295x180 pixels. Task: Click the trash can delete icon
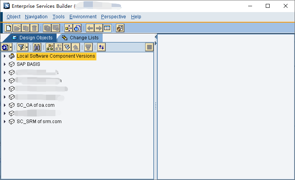(34, 28)
